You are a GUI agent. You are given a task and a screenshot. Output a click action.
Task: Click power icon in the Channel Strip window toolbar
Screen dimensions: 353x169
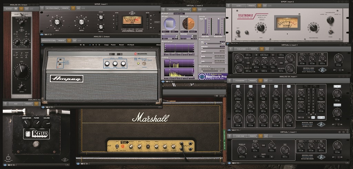coord(261,81)
